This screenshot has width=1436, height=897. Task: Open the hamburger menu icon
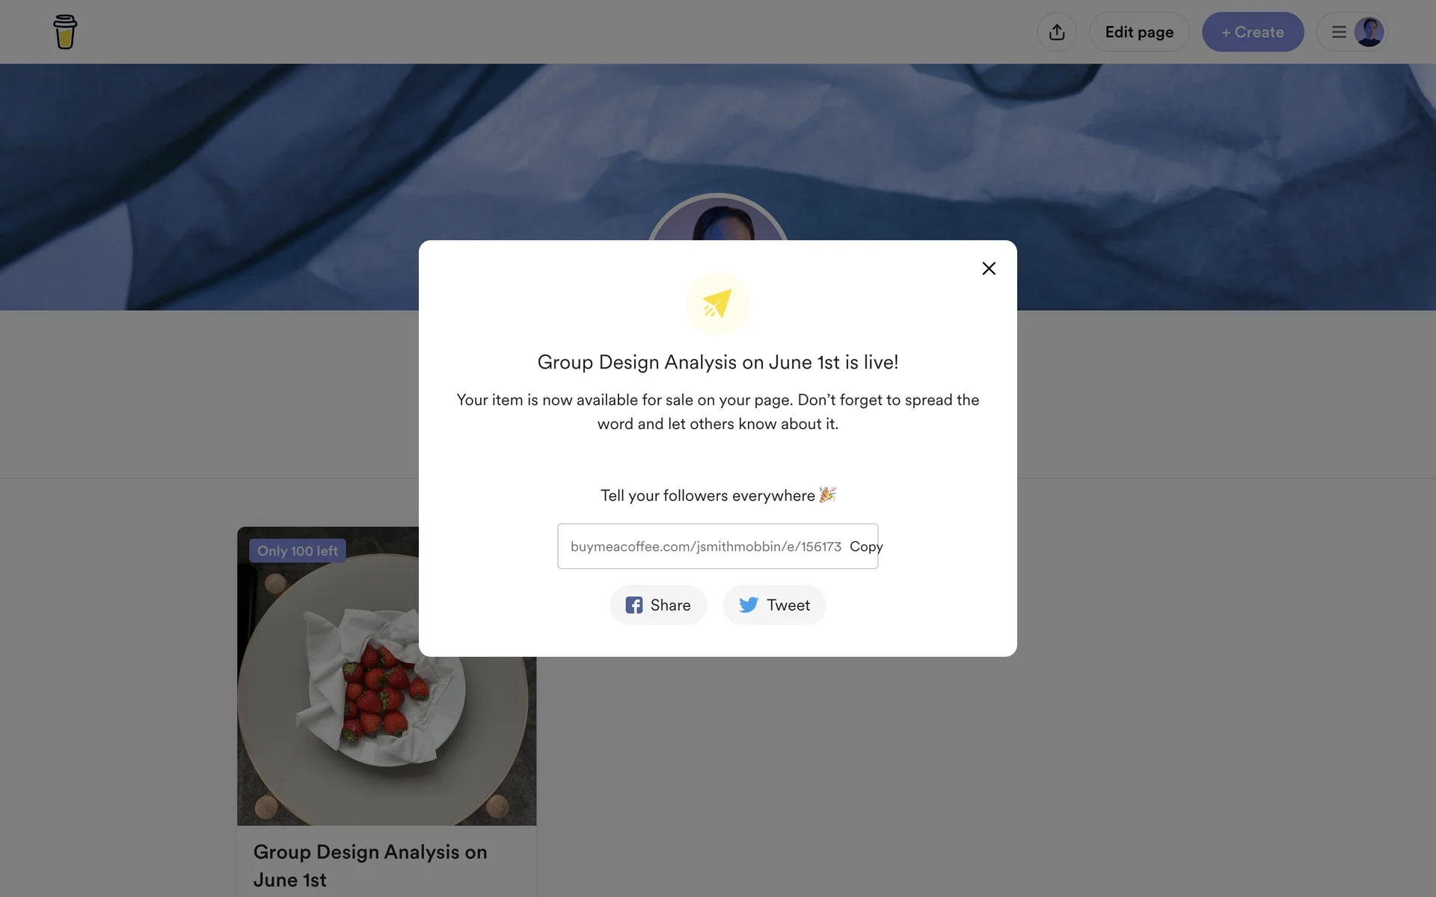(1339, 32)
